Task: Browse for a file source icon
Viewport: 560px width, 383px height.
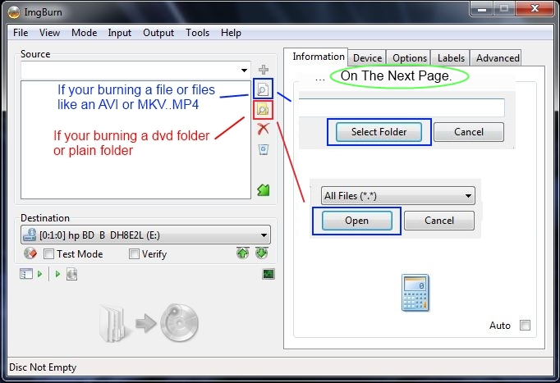Action: point(264,89)
